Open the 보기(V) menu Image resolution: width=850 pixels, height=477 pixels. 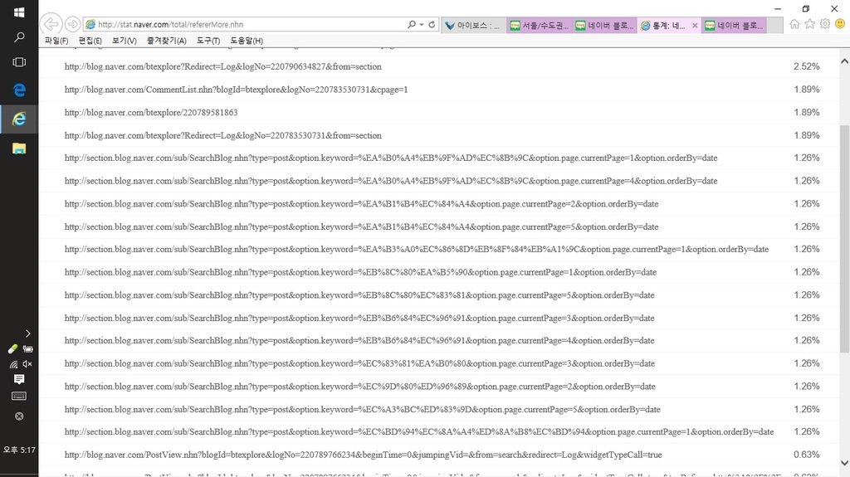(x=125, y=41)
